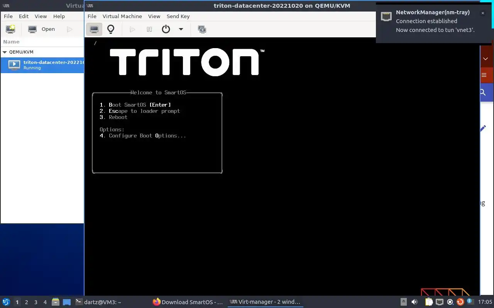This screenshot has height=308, width=494.
Task: Dismiss the NetworkManager notification
Action: (482, 13)
